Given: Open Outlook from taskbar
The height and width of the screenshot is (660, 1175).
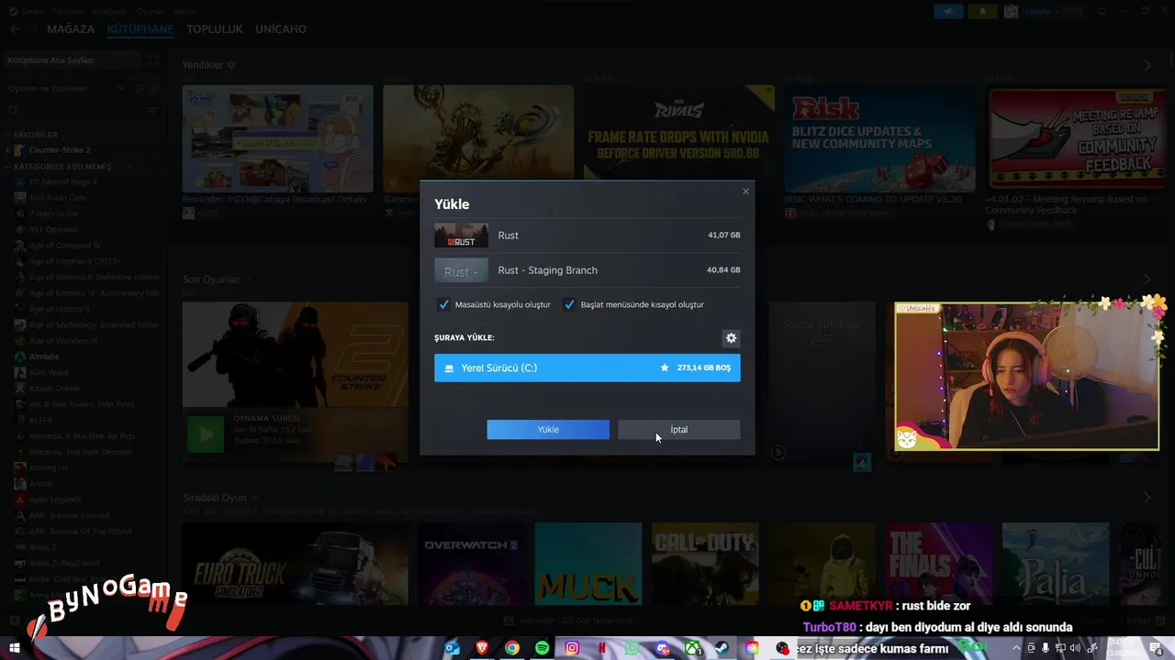Looking at the screenshot, I should (x=452, y=648).
